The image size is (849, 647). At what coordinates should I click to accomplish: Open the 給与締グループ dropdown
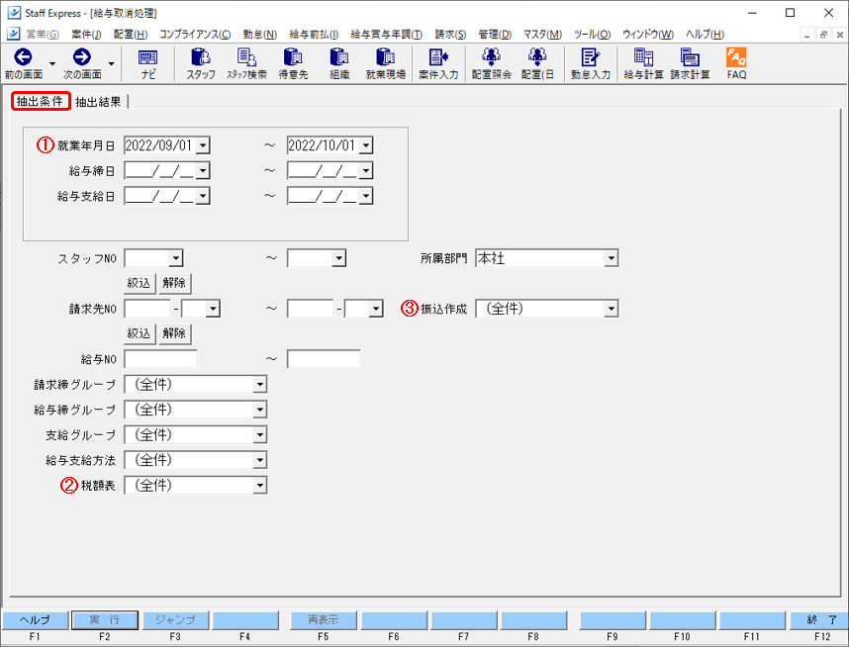point(260,410)
